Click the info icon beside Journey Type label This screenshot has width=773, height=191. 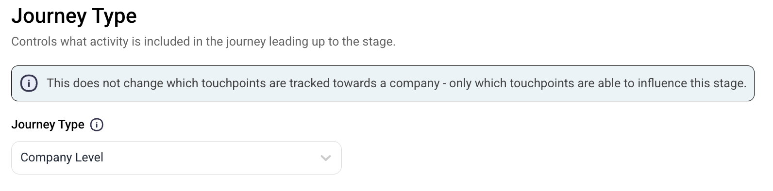[97, 125]
